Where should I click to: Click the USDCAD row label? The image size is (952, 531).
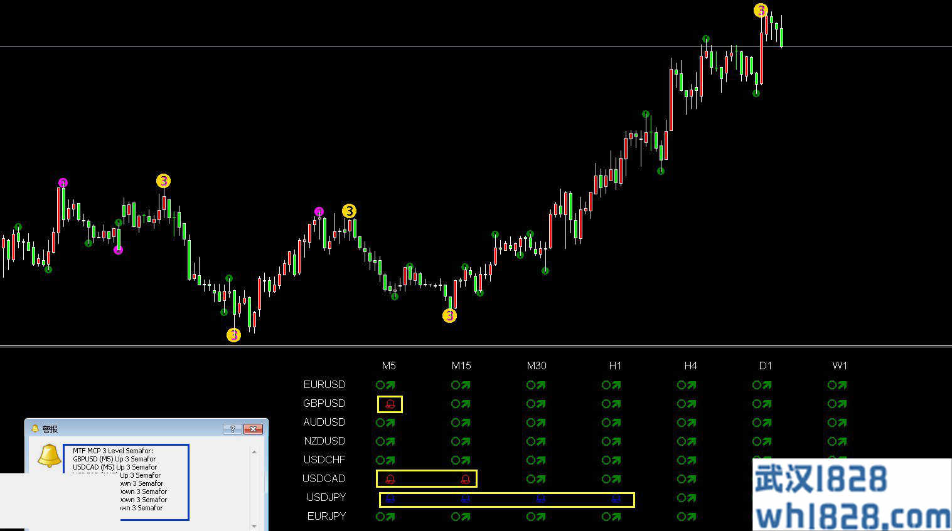(324, 478)
